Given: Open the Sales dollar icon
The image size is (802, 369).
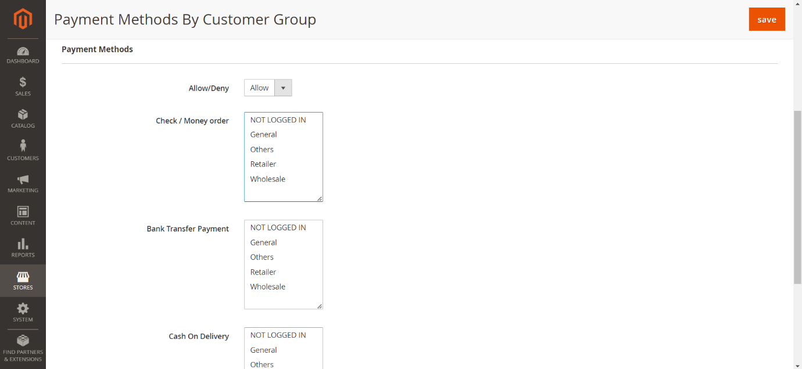Looking at the screenshot, I should (x=23, y=82).
